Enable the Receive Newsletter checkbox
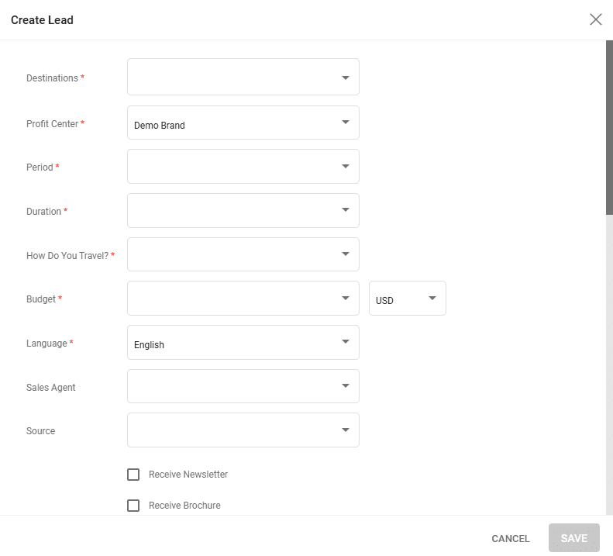Image resolution: width=613 pixels, height=556 pixels. pyautogui.click(x=133, y=475)
